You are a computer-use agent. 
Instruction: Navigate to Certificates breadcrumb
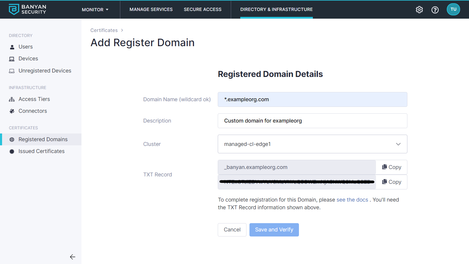104,30
